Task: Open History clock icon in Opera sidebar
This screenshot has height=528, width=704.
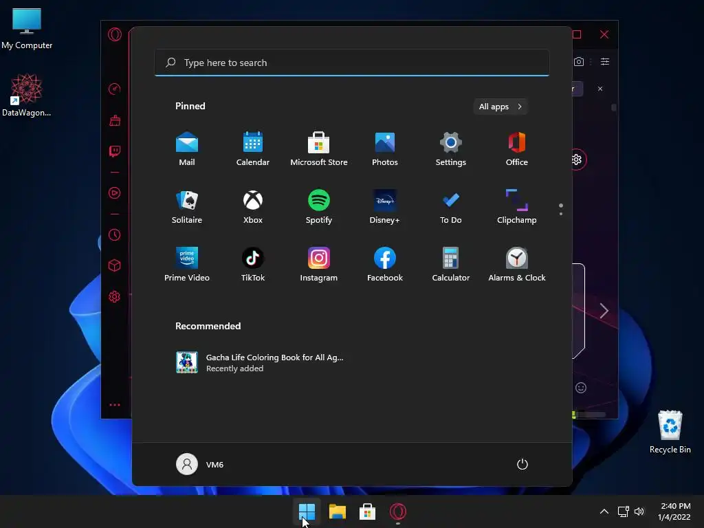Action: tap(115, 235)
